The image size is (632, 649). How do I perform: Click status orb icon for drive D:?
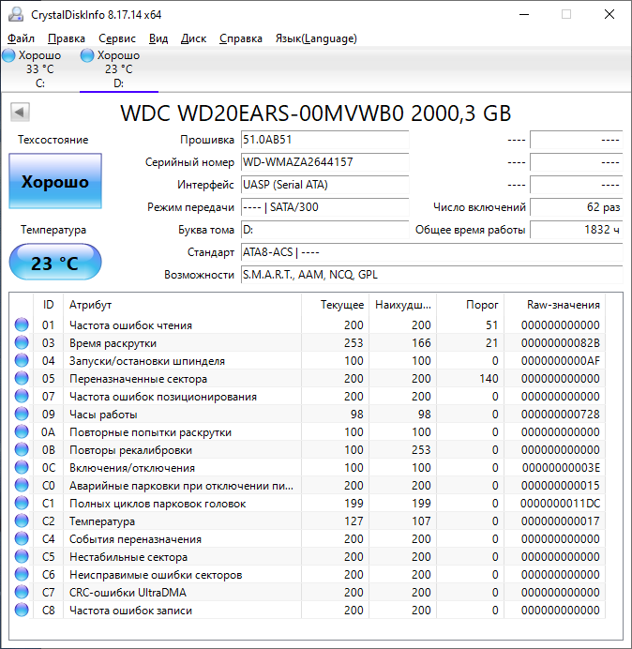pyautogui.click(x=87, y=55)
